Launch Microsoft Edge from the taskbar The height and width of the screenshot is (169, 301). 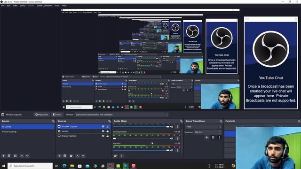click(x=64, y=166)
